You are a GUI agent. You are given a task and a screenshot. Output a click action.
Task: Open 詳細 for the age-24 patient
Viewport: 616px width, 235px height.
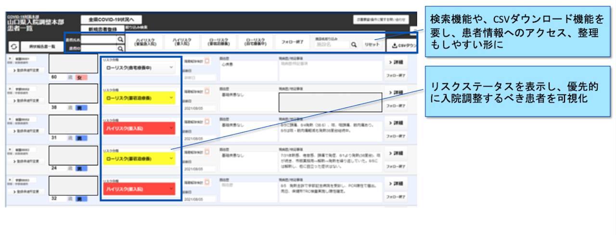[x=395, y=153]
